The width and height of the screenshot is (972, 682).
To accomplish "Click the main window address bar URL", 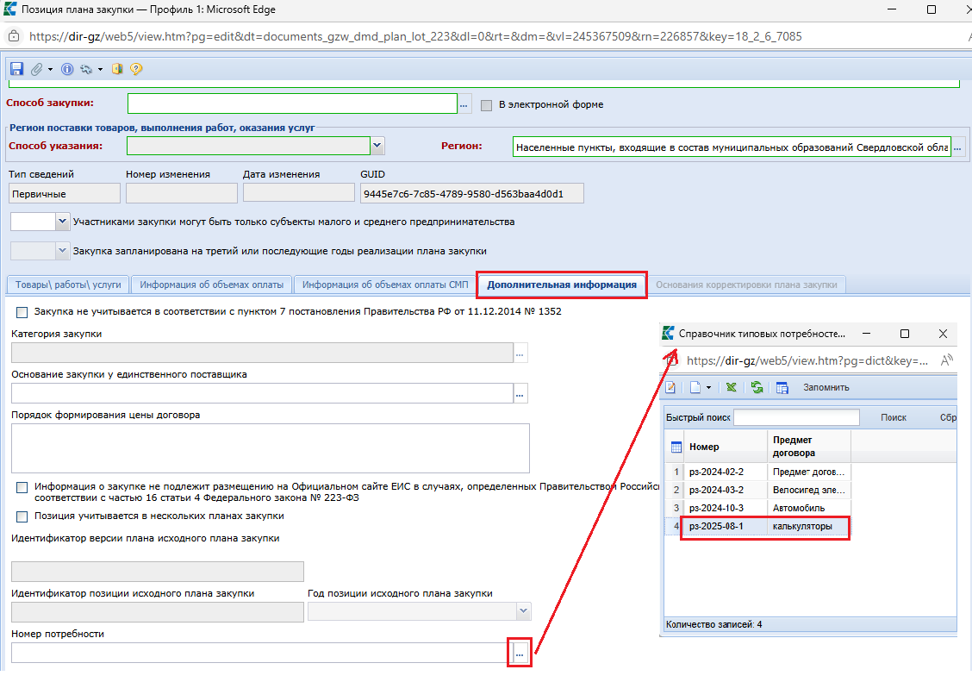I will (x=415, y=36).
